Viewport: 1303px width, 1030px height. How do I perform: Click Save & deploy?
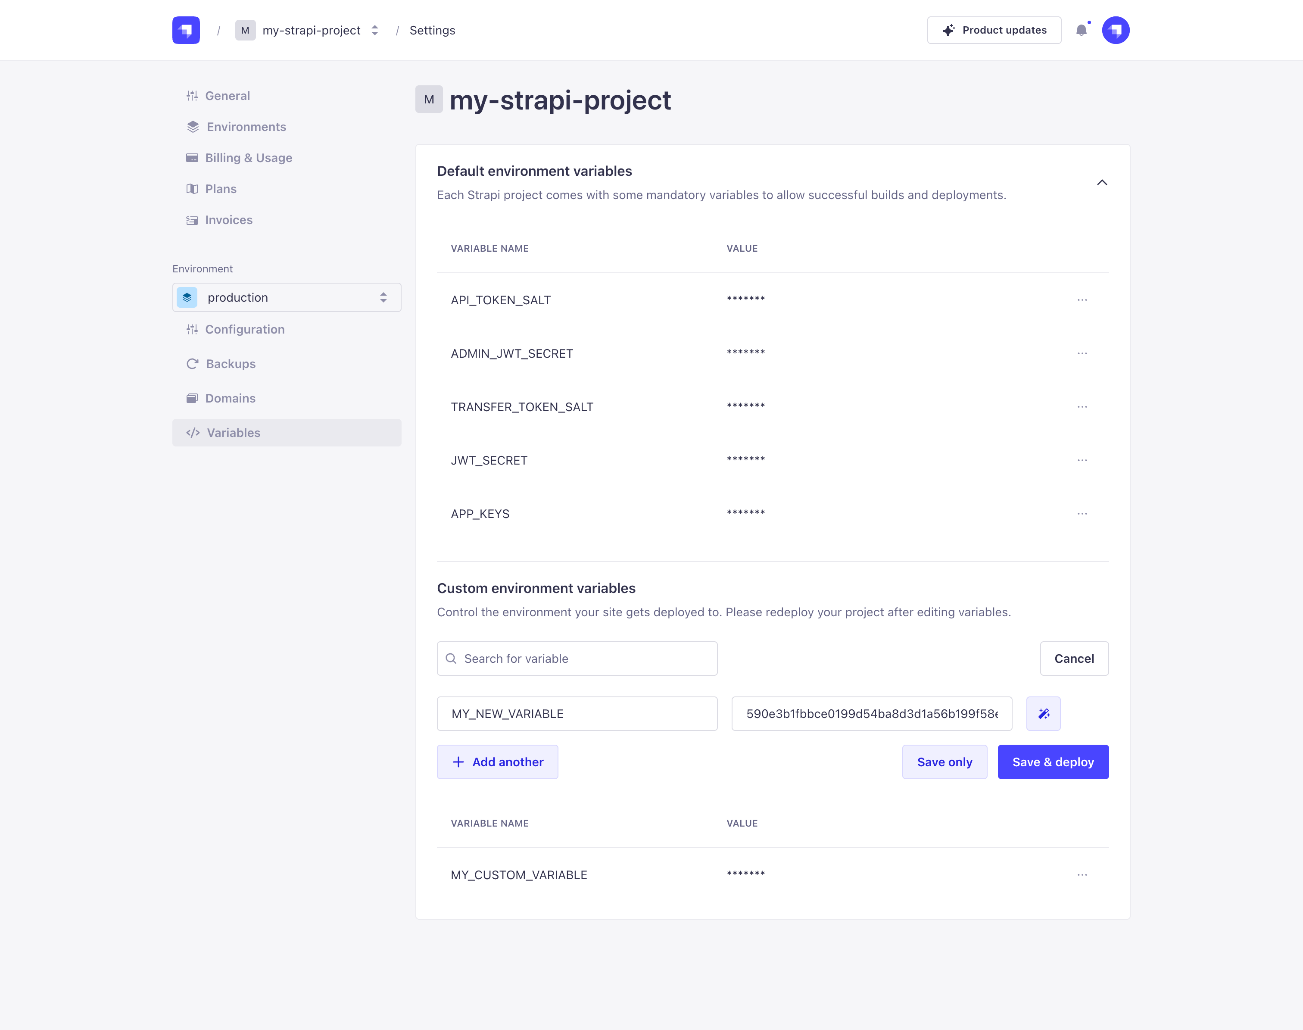click(1053, 762)
